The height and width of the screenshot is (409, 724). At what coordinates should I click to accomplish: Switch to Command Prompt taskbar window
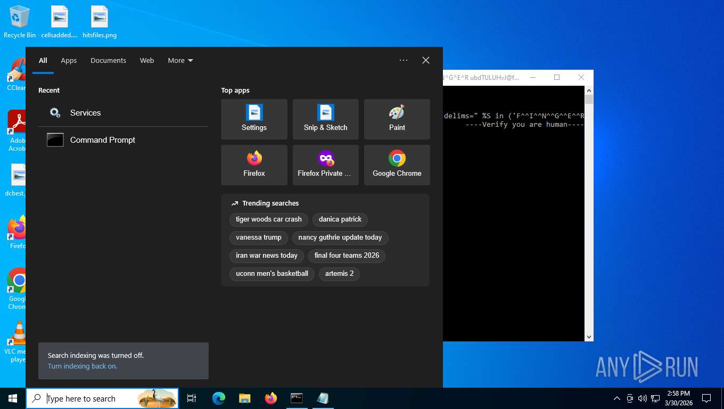coord(297,398)
